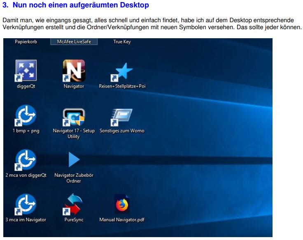Select the '1 bmp + png' shortcut icon
The height and width of the screenshot is (240, 303).
tap(26, 116)
